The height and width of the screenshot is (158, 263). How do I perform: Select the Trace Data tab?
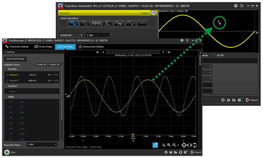65,47
